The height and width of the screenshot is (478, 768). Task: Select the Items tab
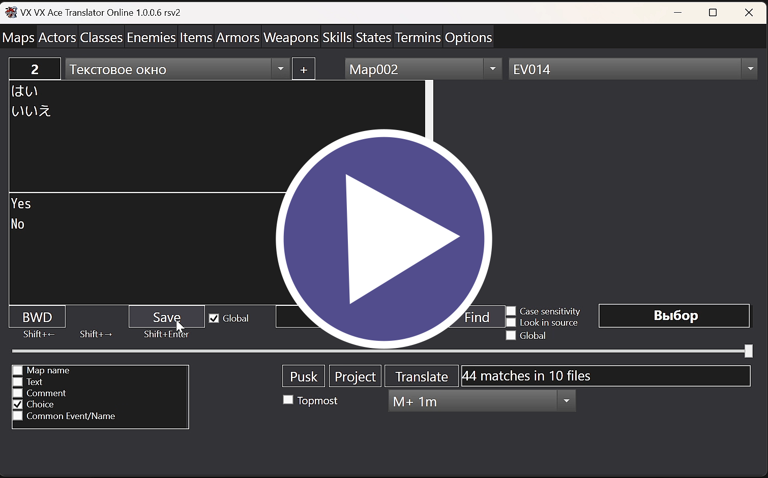tap(196, 38)
